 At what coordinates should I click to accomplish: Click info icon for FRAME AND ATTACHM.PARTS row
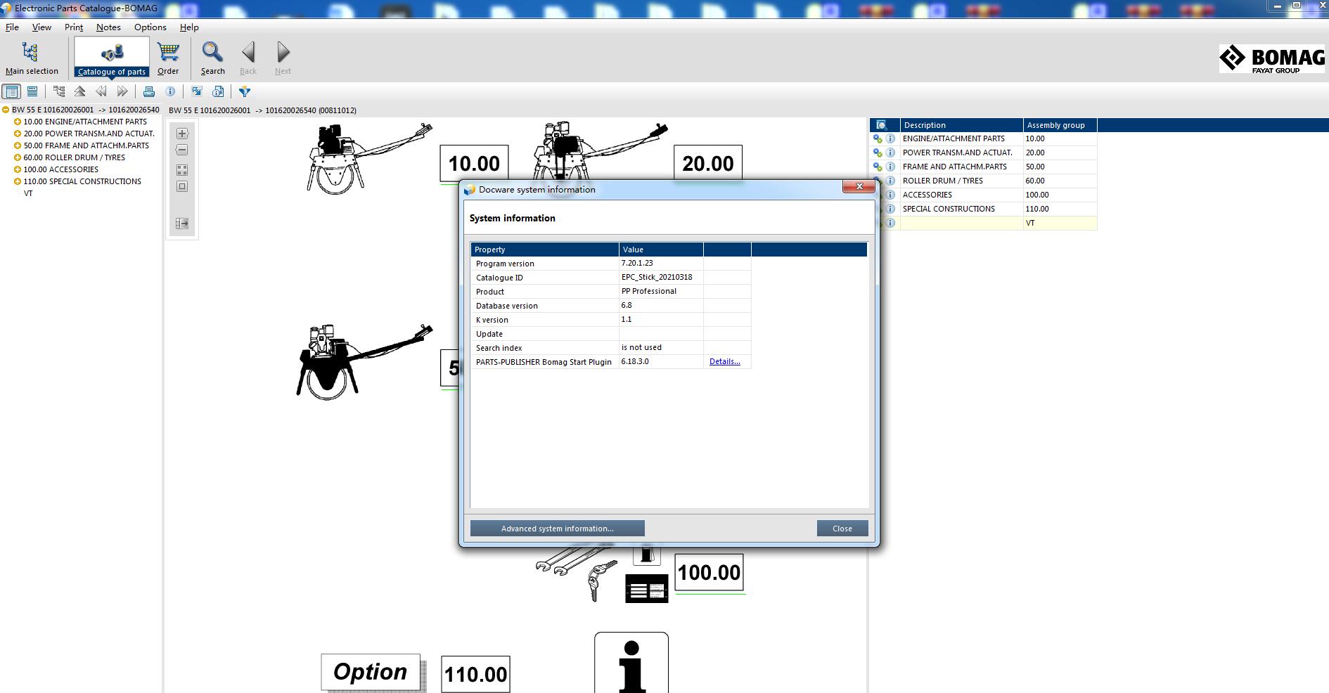click(890, 167)
